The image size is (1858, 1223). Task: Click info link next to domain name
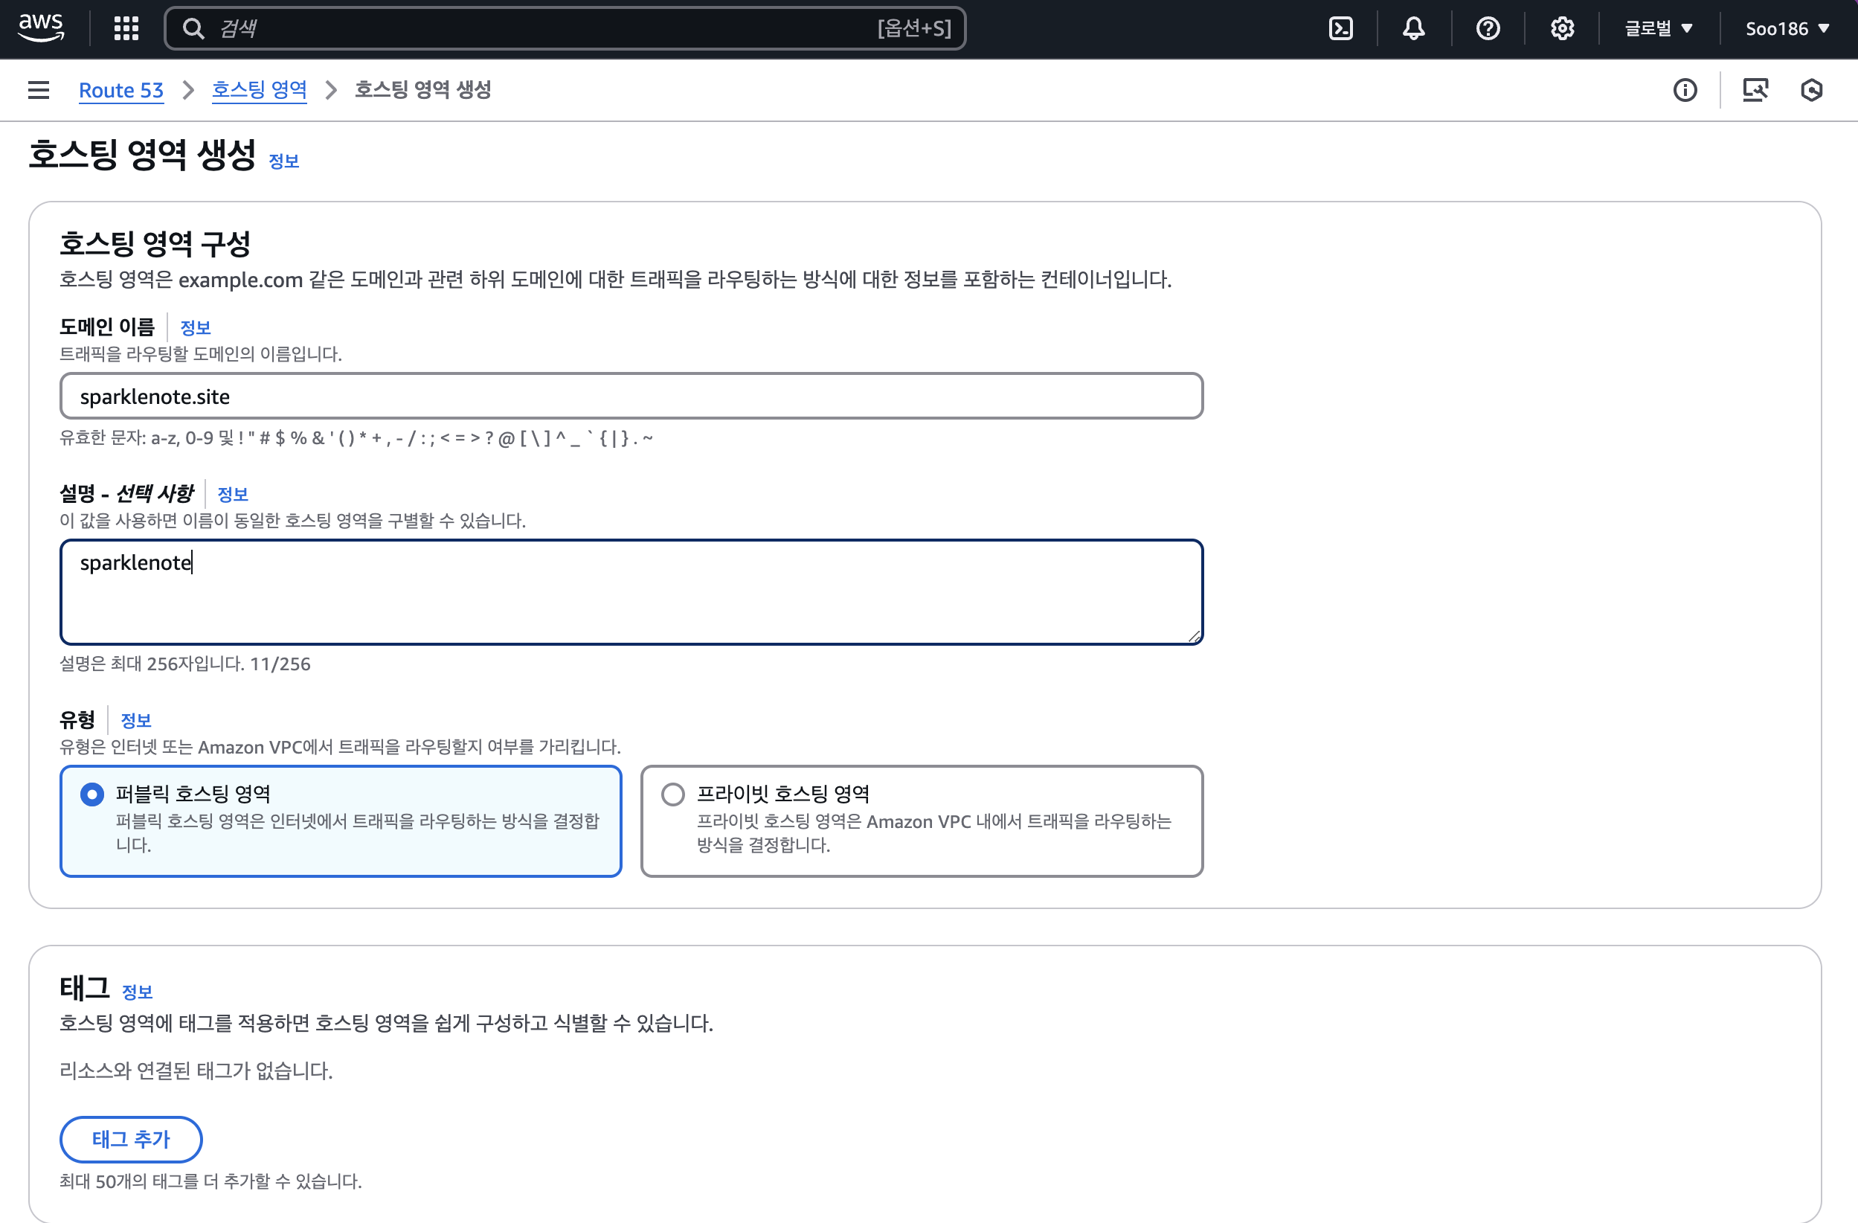(x=195, y=327)
